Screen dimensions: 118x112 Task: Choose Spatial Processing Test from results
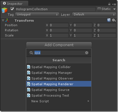pyautogui.click(x=59, y=95)
